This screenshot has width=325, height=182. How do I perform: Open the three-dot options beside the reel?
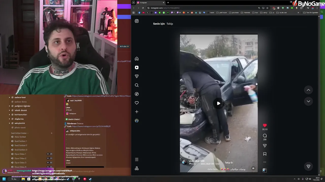pos(265,162)
